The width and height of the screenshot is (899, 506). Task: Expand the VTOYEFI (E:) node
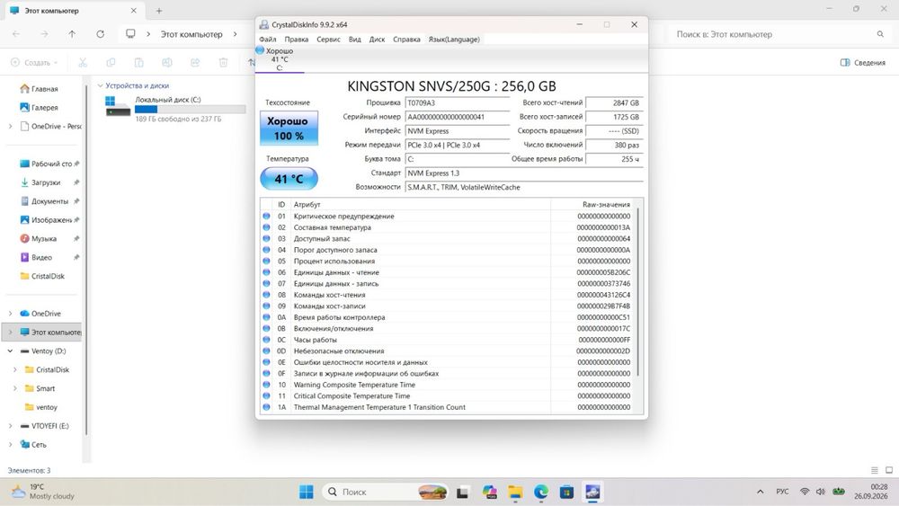pos(10,426)
